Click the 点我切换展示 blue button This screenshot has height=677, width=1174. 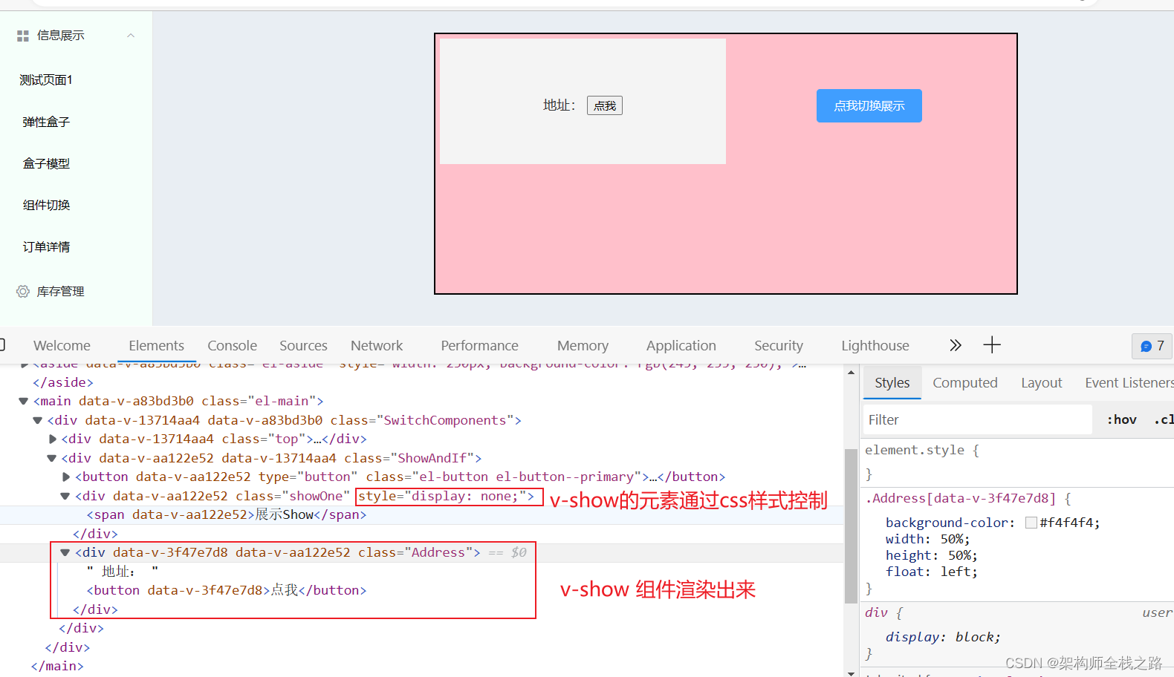point(869,106)
